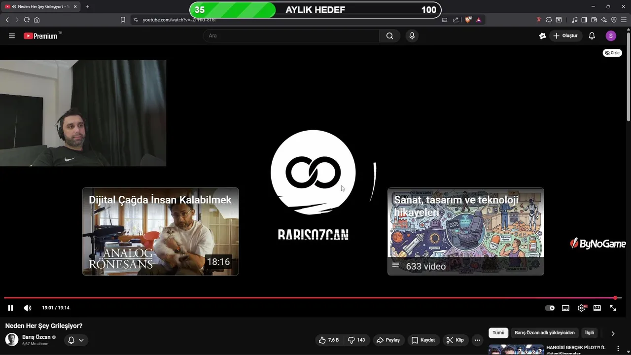Open site settings icon in address bar
This screenshot has height=355, width=631.
click(x=136, y=20)
